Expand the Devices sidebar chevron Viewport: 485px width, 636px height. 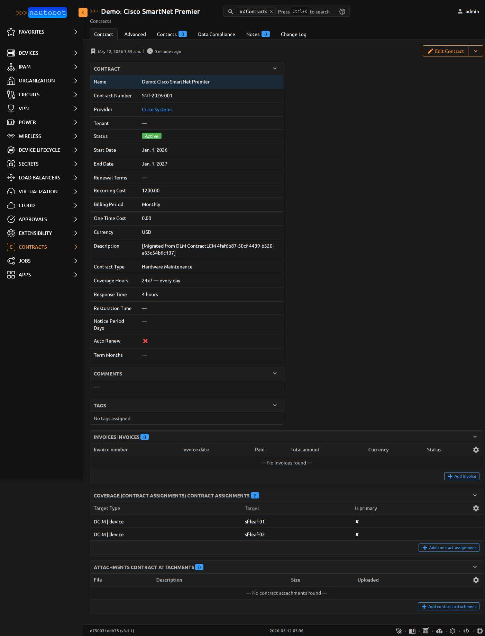[76, 53]
